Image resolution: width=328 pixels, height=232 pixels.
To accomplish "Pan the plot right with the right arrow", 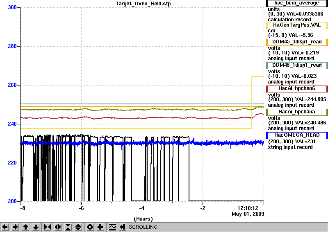I will point(15,227).
